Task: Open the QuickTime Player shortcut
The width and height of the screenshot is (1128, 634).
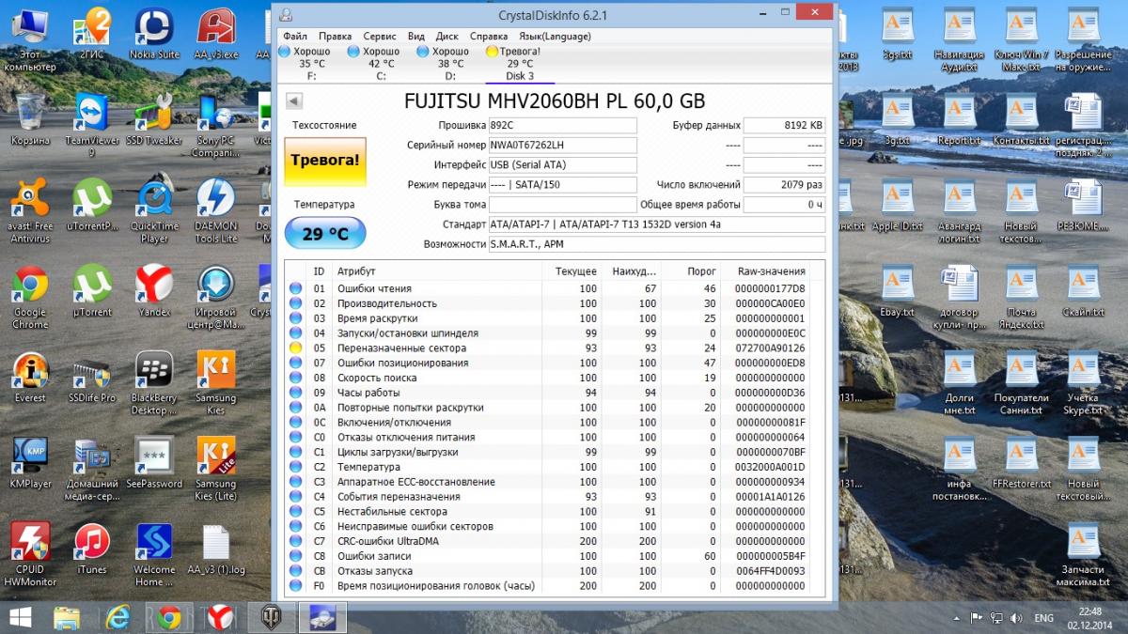Action: pos(154,211)
